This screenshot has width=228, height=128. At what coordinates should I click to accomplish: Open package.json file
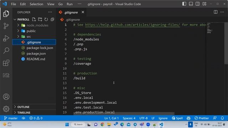point(34,54)
